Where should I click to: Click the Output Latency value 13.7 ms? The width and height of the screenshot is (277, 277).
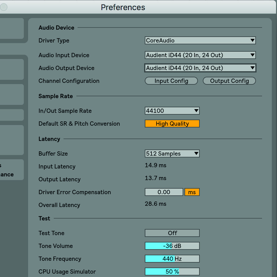coord(156,178)
